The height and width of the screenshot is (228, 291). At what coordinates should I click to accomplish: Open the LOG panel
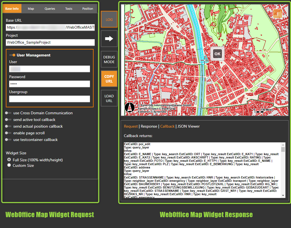[x=109, y=19]
